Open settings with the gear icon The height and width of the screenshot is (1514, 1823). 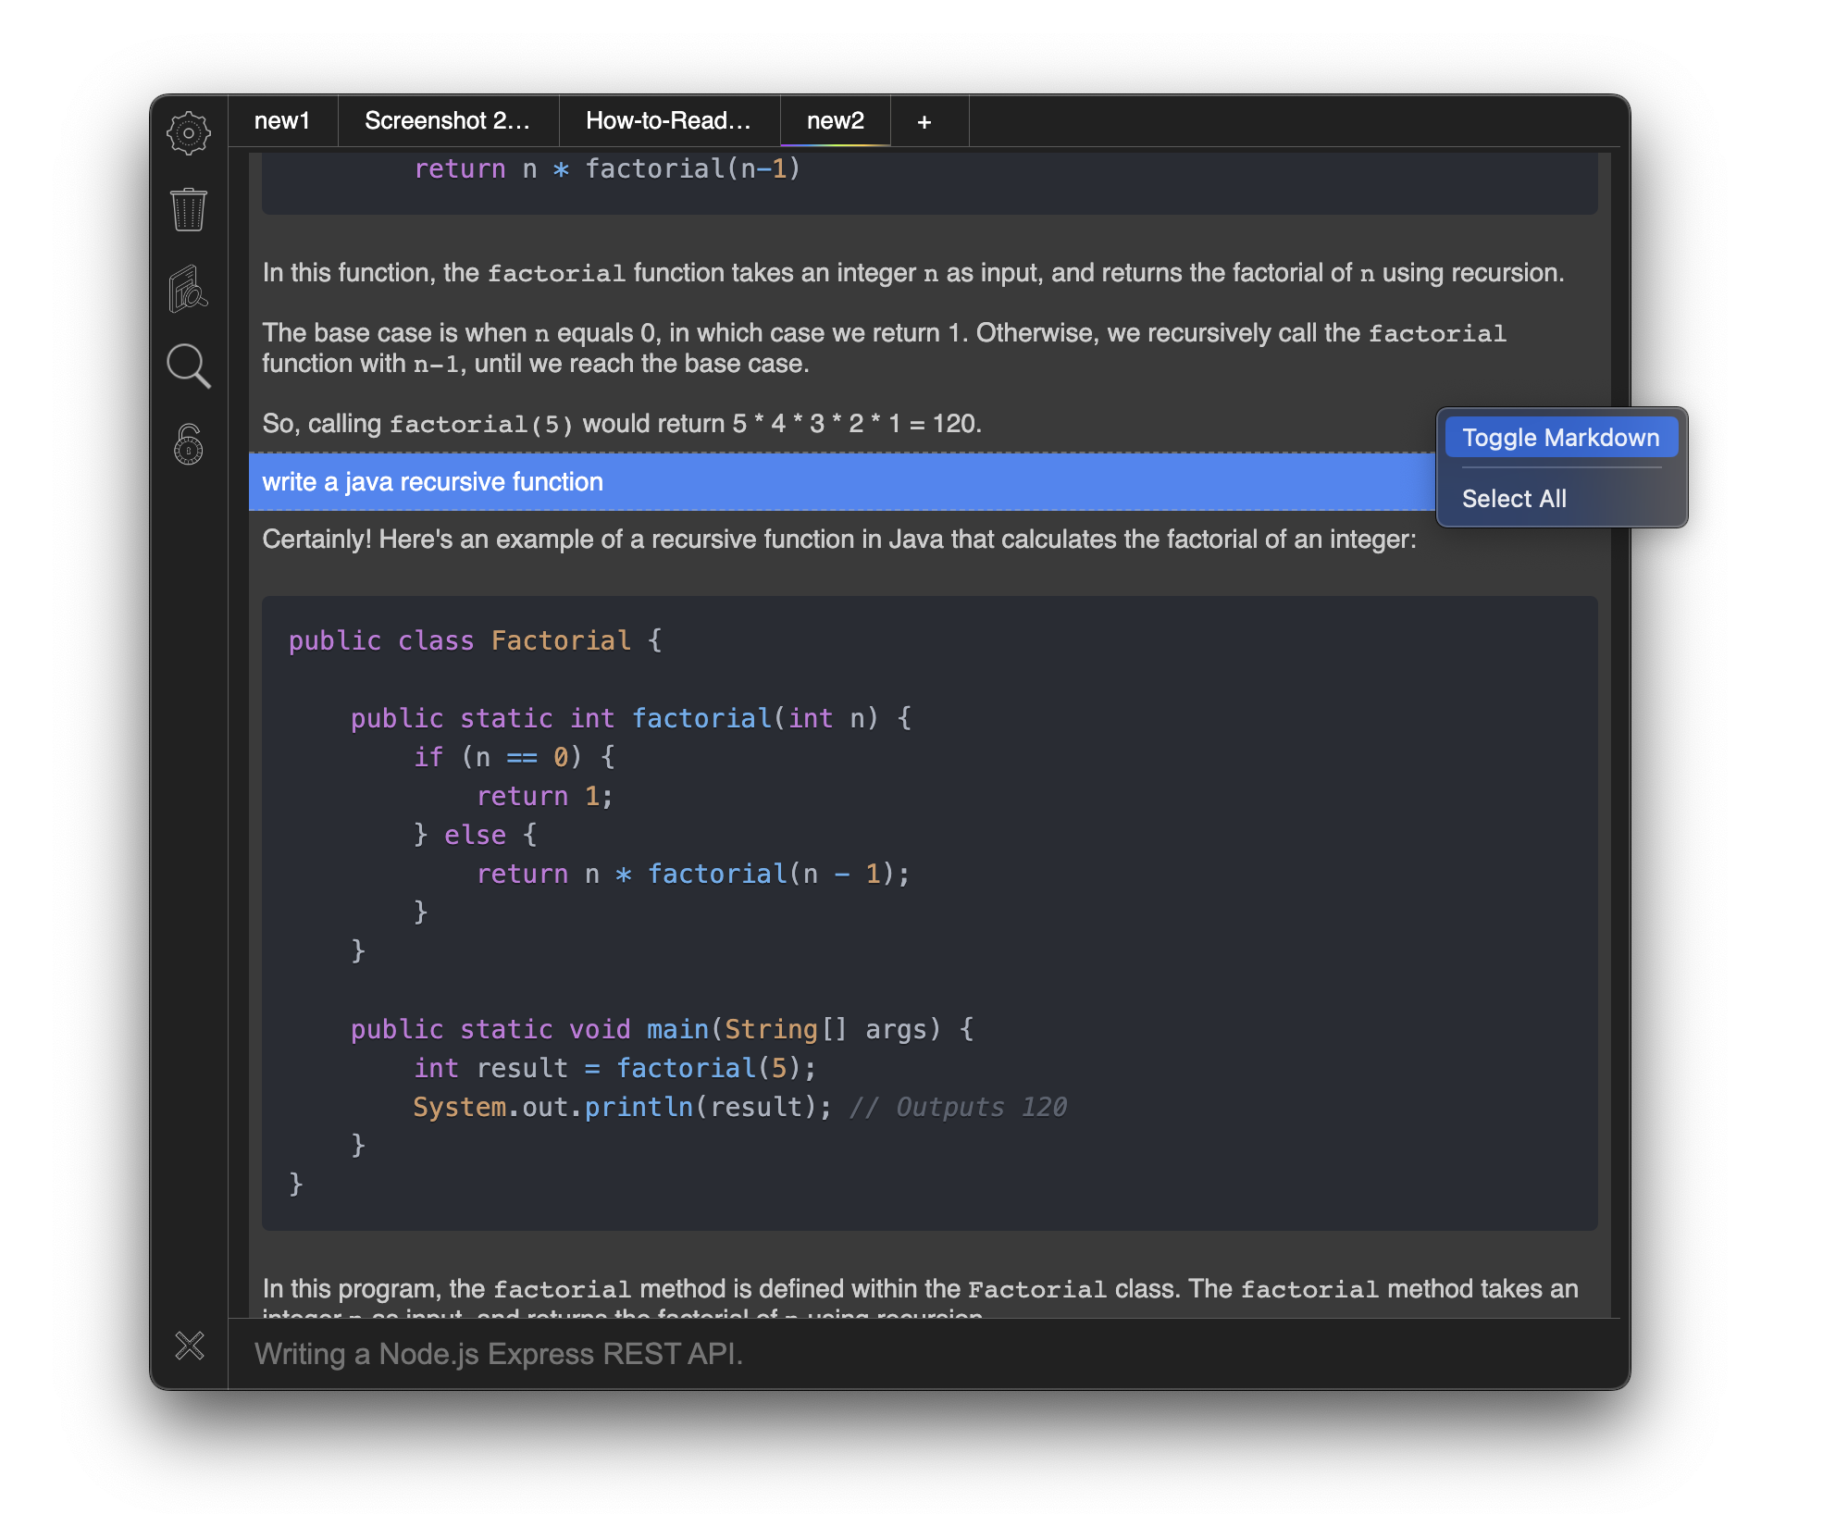[x=189, y=132]
